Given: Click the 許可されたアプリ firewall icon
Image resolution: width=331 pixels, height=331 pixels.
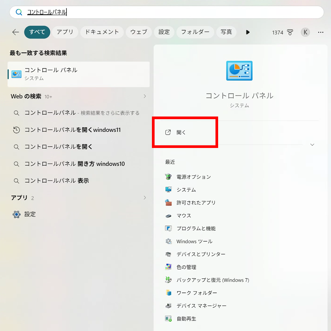Looking at the screenshot, I should coord(168,203).
